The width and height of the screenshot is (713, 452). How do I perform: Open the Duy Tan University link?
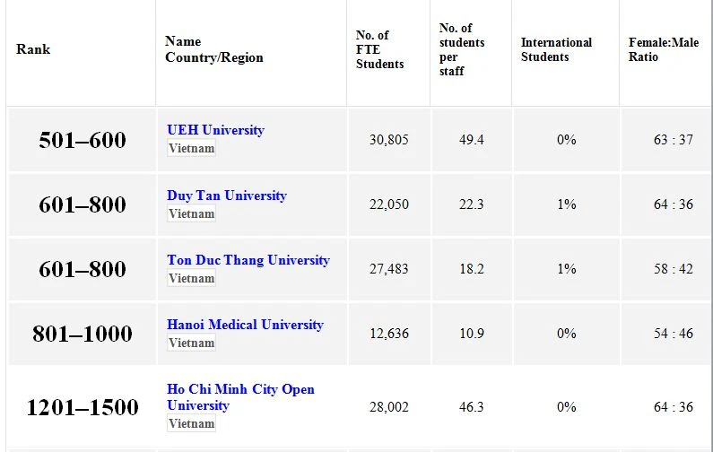pyautogui.click(x=226, y=196)
